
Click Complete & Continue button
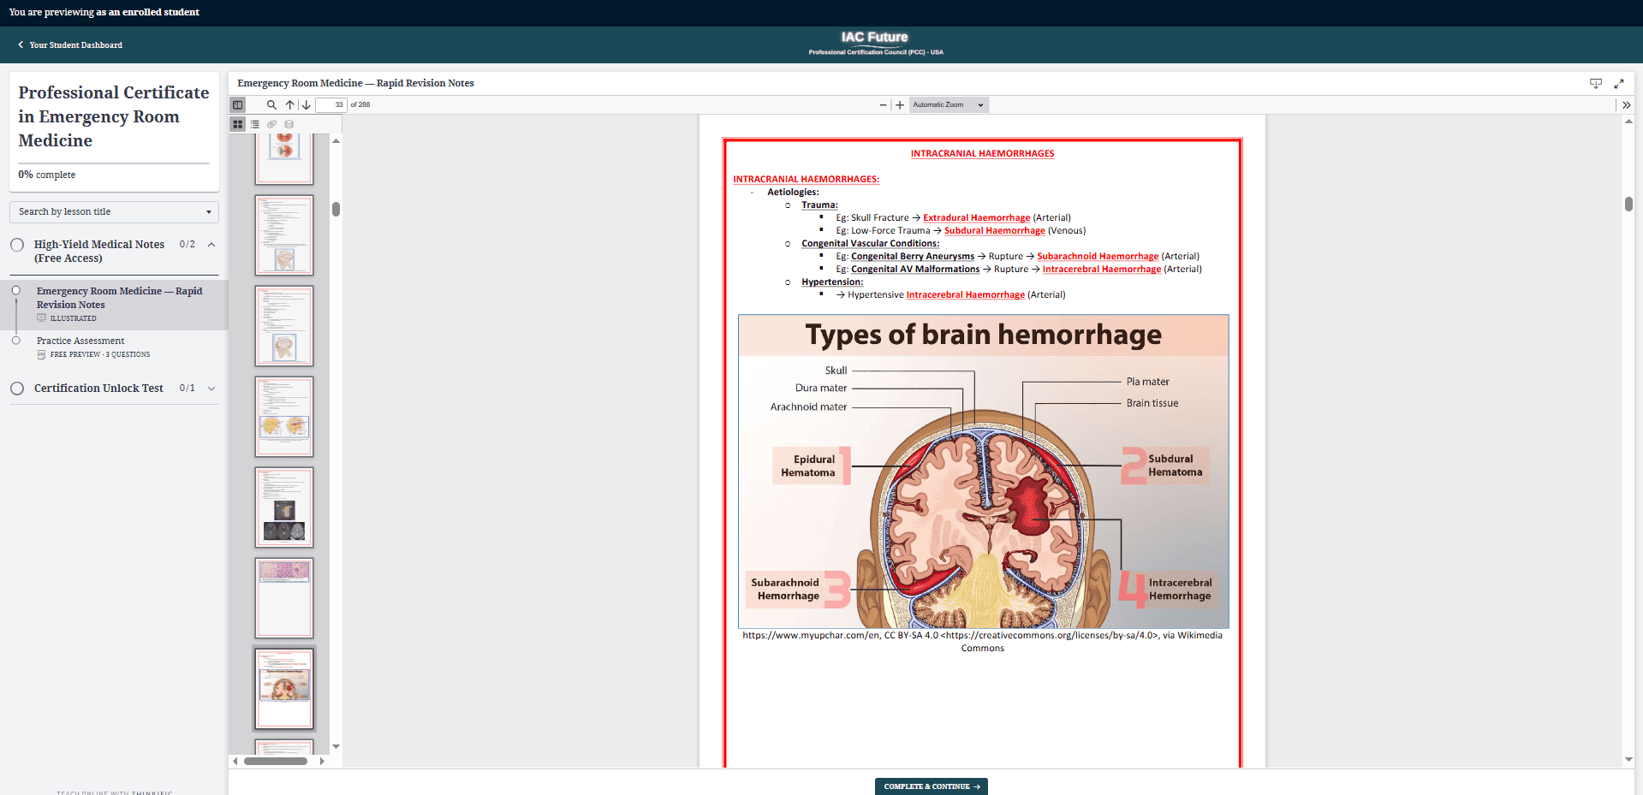(931, 786)
